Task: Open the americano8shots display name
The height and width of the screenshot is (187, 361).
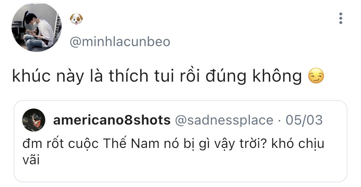Action: (112, 120)
